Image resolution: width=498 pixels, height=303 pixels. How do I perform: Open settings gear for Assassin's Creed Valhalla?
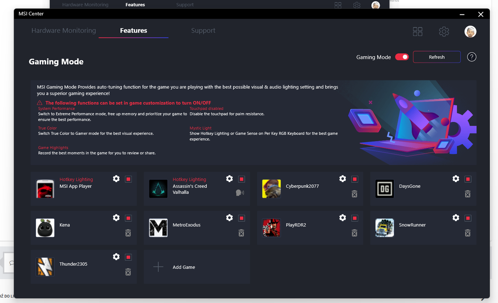[230, 179]
